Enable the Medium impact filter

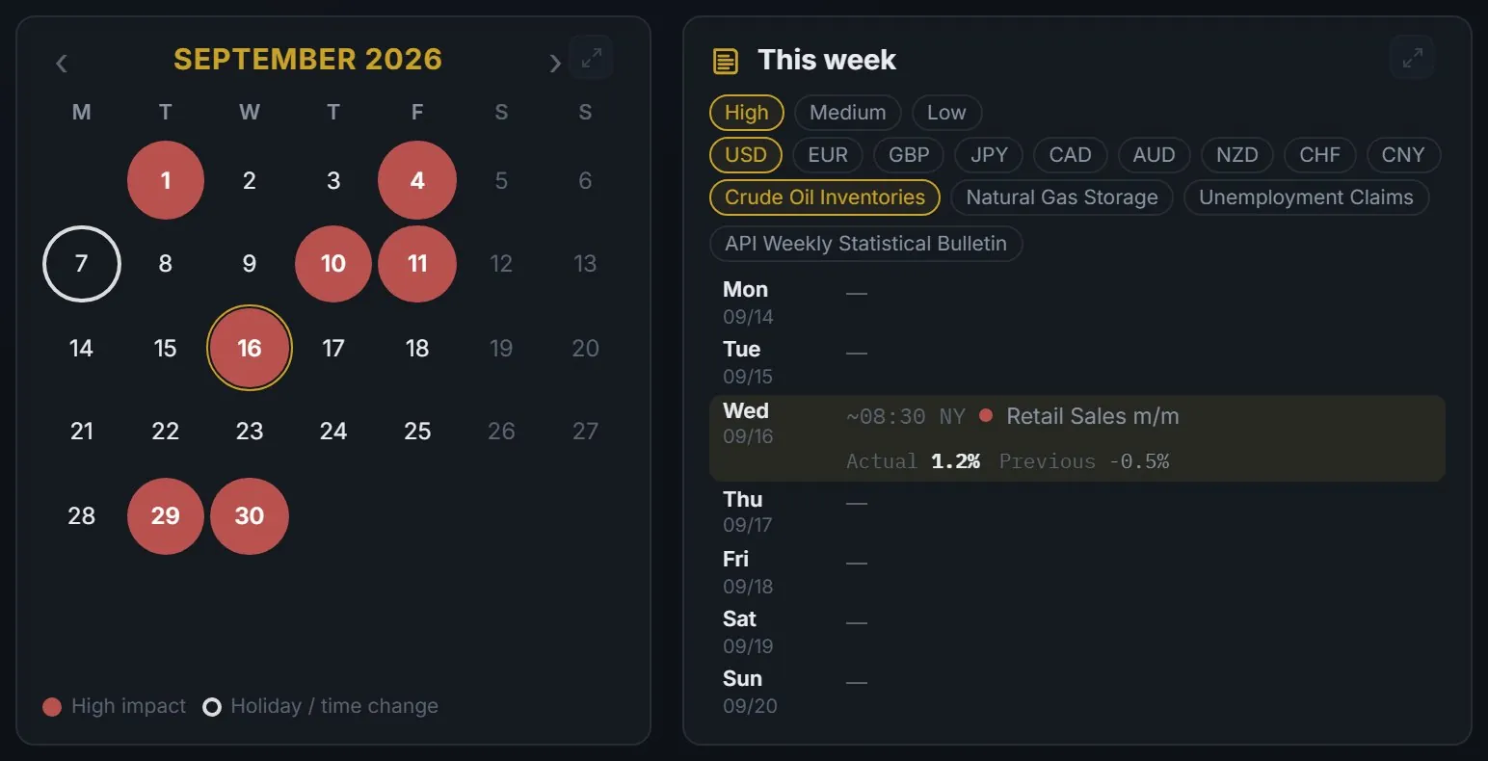pyautogui.click(x=847, y=113)
